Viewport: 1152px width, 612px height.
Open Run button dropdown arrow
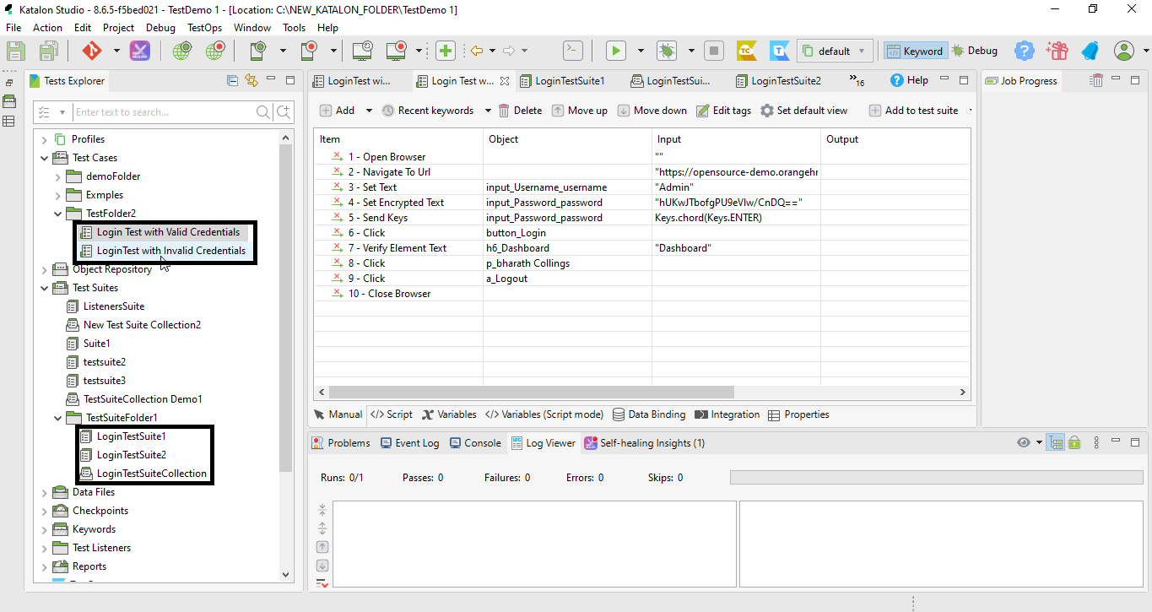(x=641, y=51)
